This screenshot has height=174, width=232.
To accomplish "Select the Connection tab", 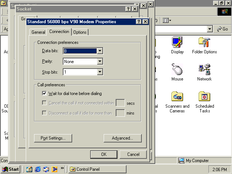I will coord(59,32).
